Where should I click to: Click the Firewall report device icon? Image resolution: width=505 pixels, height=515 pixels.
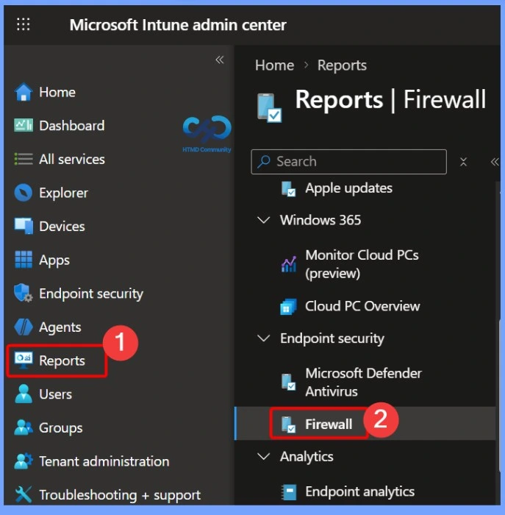(288, 425)
